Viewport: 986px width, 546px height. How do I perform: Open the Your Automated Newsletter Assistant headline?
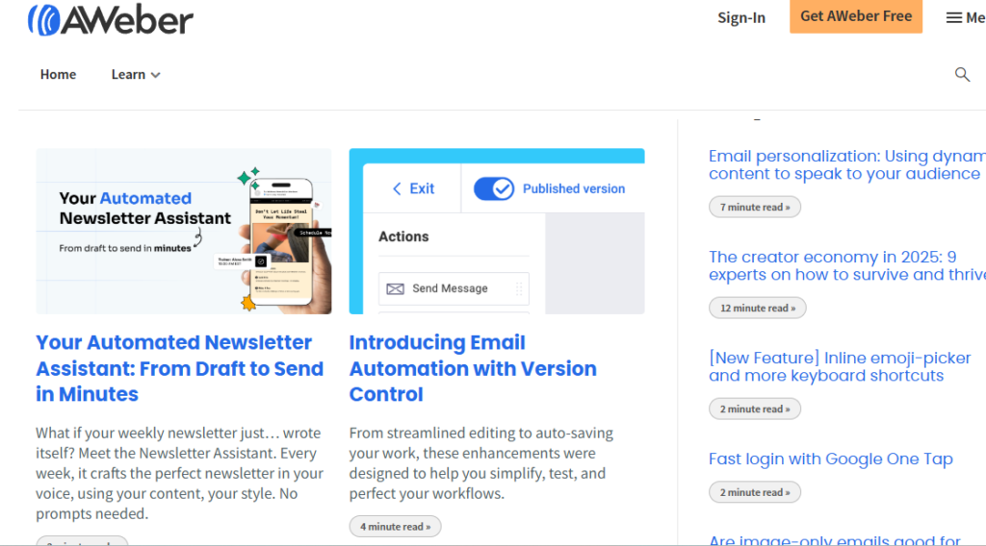180,368
